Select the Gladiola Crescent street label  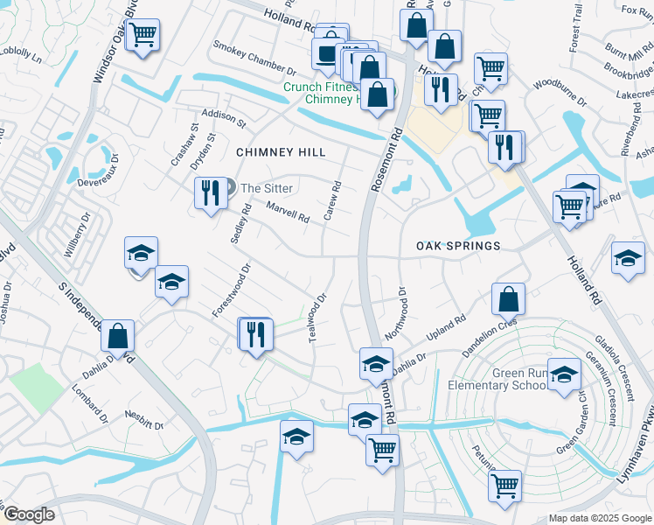[616, 368]
